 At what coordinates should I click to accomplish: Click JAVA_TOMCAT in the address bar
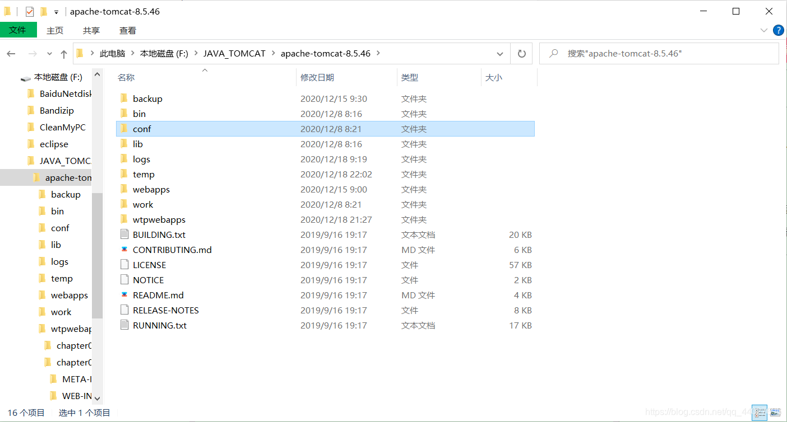(x=234, y=54)
